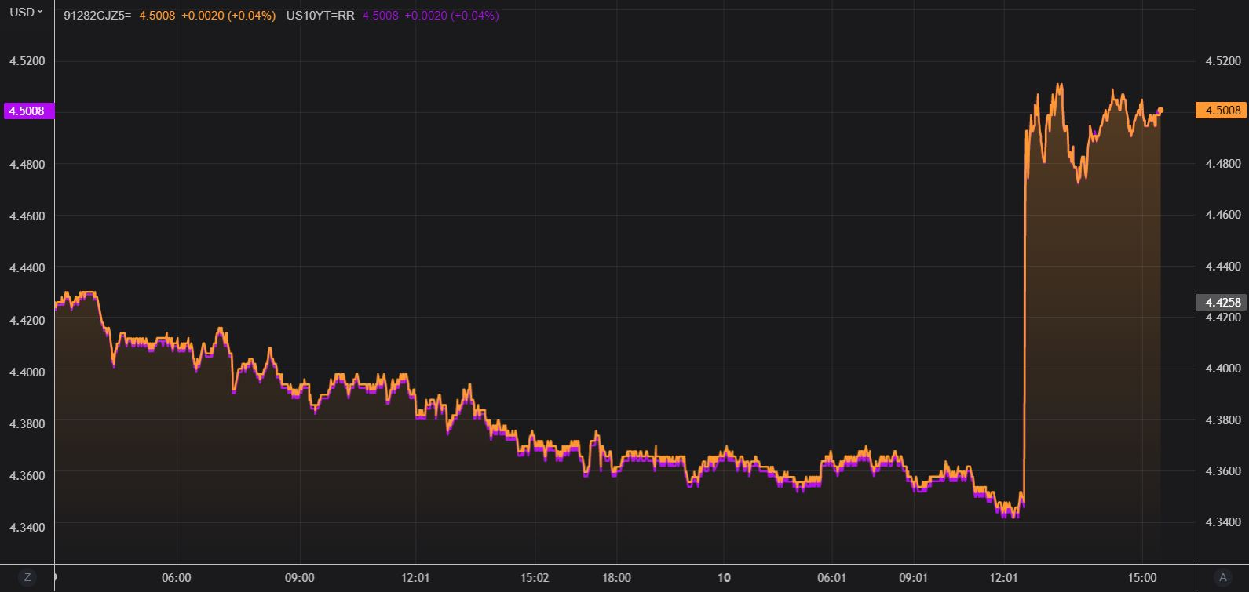This screenshot has height=592, width=1249.
Task: Click the 09:00 time axis label
Action: coord(299,577)
